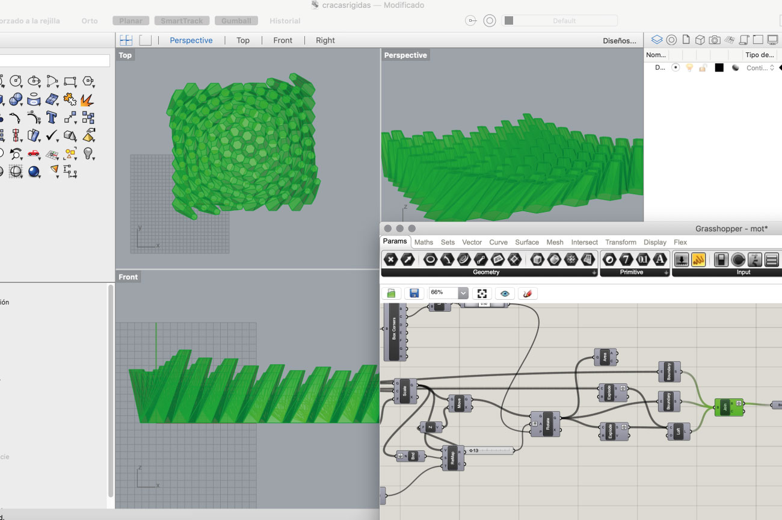Toggle the Orto mode
Image resolution: width=782 pixels, height=520 pixels.
90,20
